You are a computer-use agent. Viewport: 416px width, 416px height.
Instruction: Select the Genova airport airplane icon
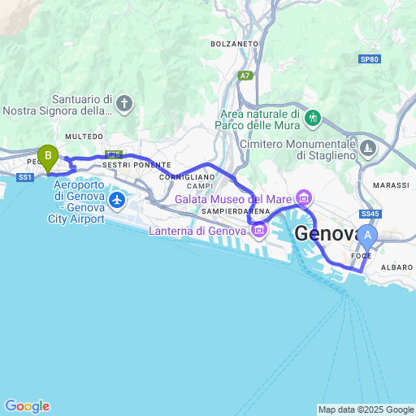[x=117, y=201]
